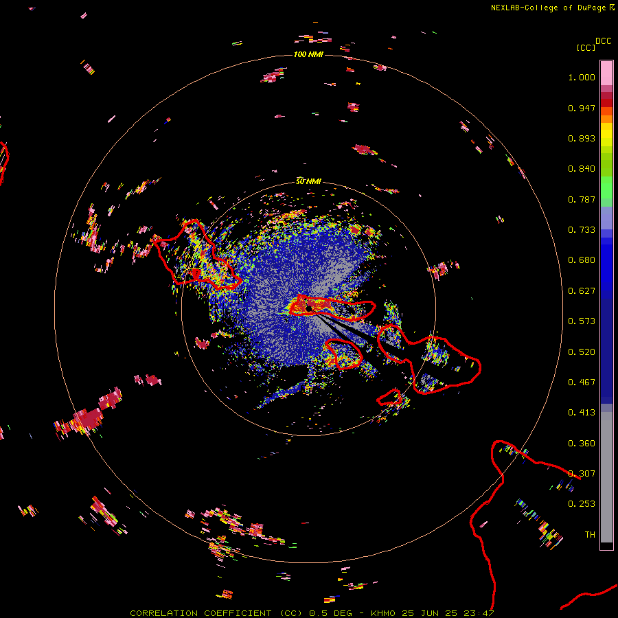Click the 0.680 color scale value
This screenshot has width=618, height=618.
click(x=582, y=260)
